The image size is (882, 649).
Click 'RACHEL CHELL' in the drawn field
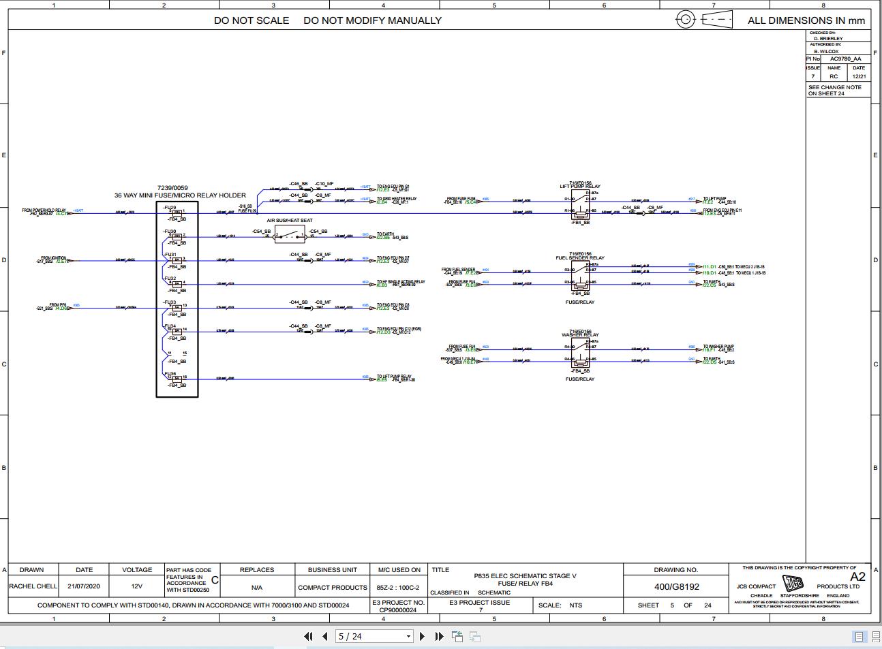tap(33, 586)
